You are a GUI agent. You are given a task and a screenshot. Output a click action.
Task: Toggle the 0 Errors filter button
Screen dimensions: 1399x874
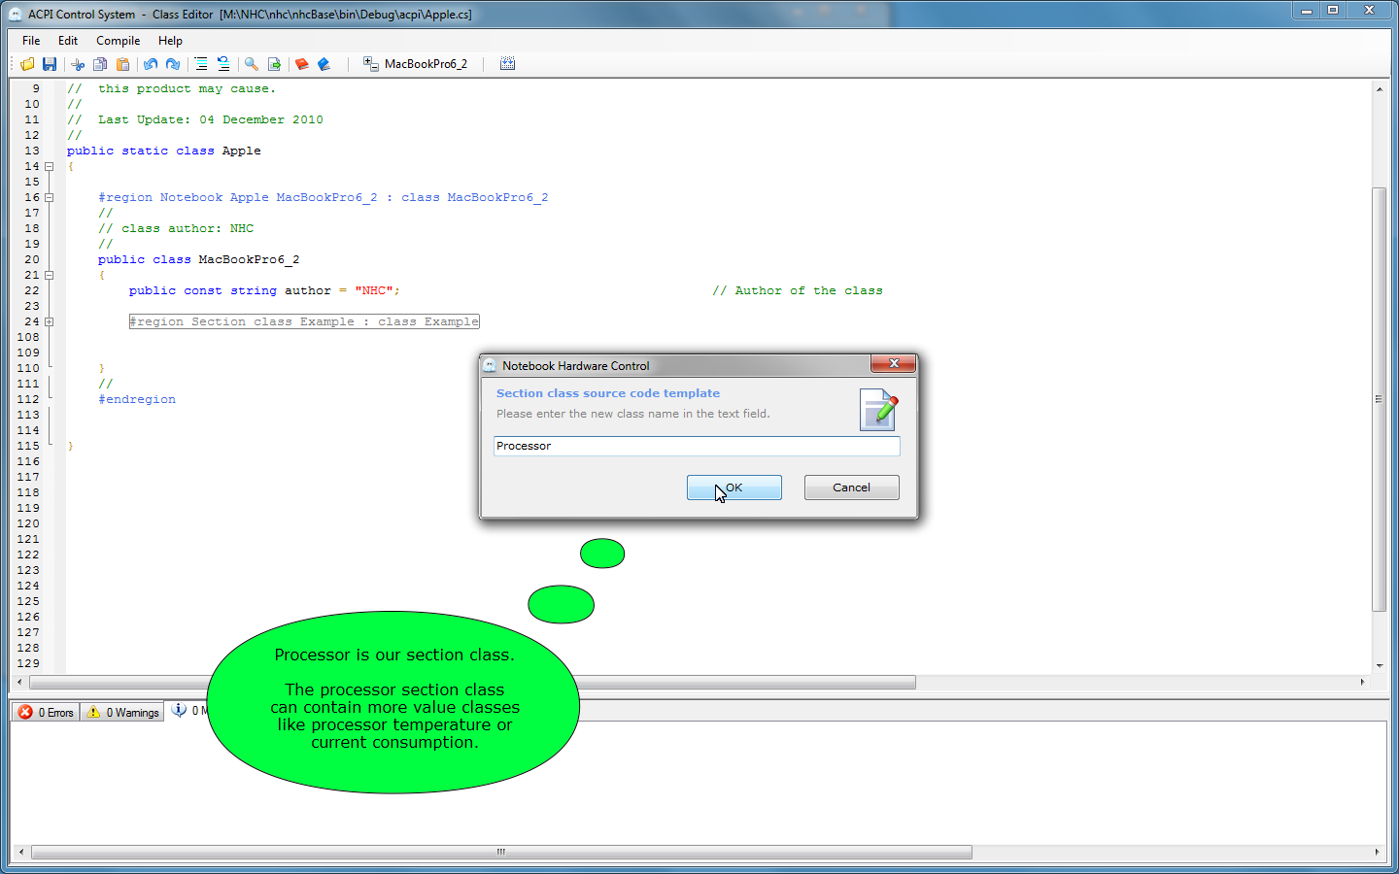click(x=46, y=712)
